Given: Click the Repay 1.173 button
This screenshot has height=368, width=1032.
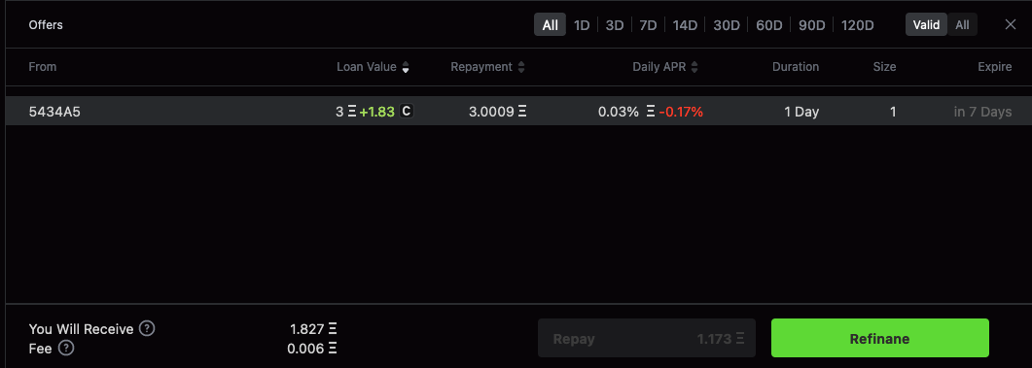Looking at the screenshot, I should pos(646,339).
